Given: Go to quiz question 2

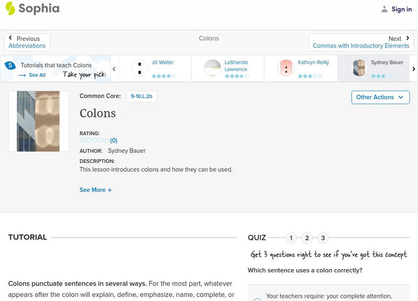Looking at the screenshot, I should point(307,238).
